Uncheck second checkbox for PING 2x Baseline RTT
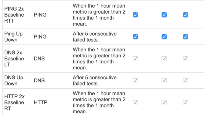This screenshot has width=204, height=115. click(x=164, y=15)
